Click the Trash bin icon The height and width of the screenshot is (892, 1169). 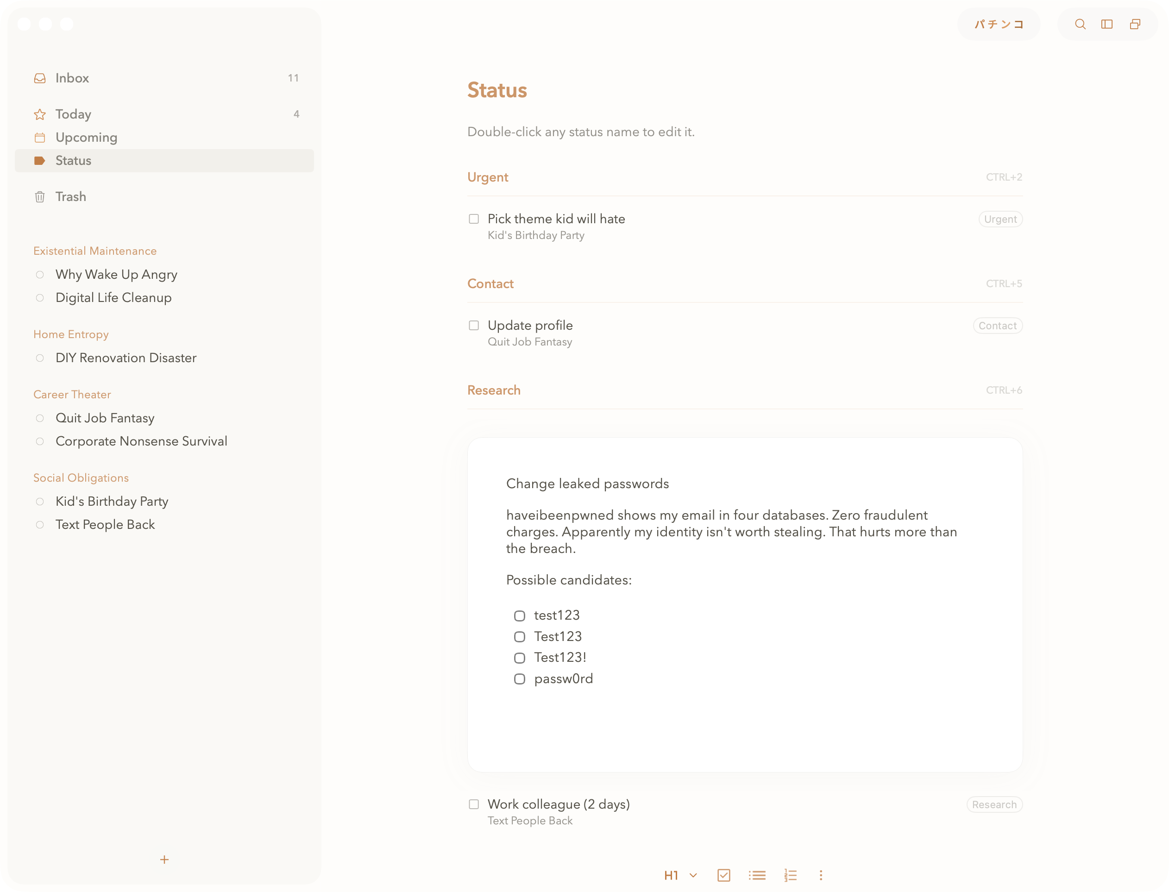(40, 196)
